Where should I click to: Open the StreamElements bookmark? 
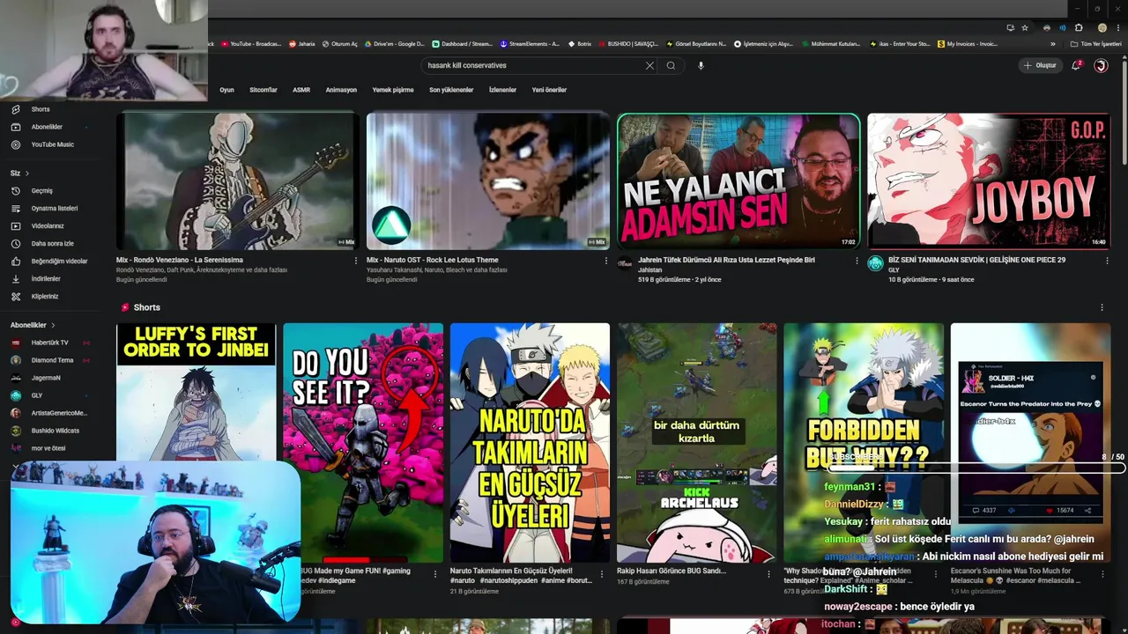530,44
